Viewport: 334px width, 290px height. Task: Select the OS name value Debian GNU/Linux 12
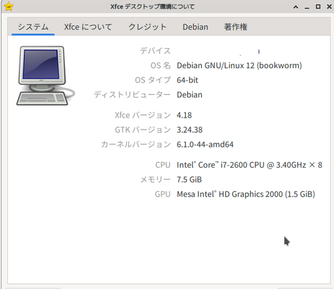click(x=239, y=65)
